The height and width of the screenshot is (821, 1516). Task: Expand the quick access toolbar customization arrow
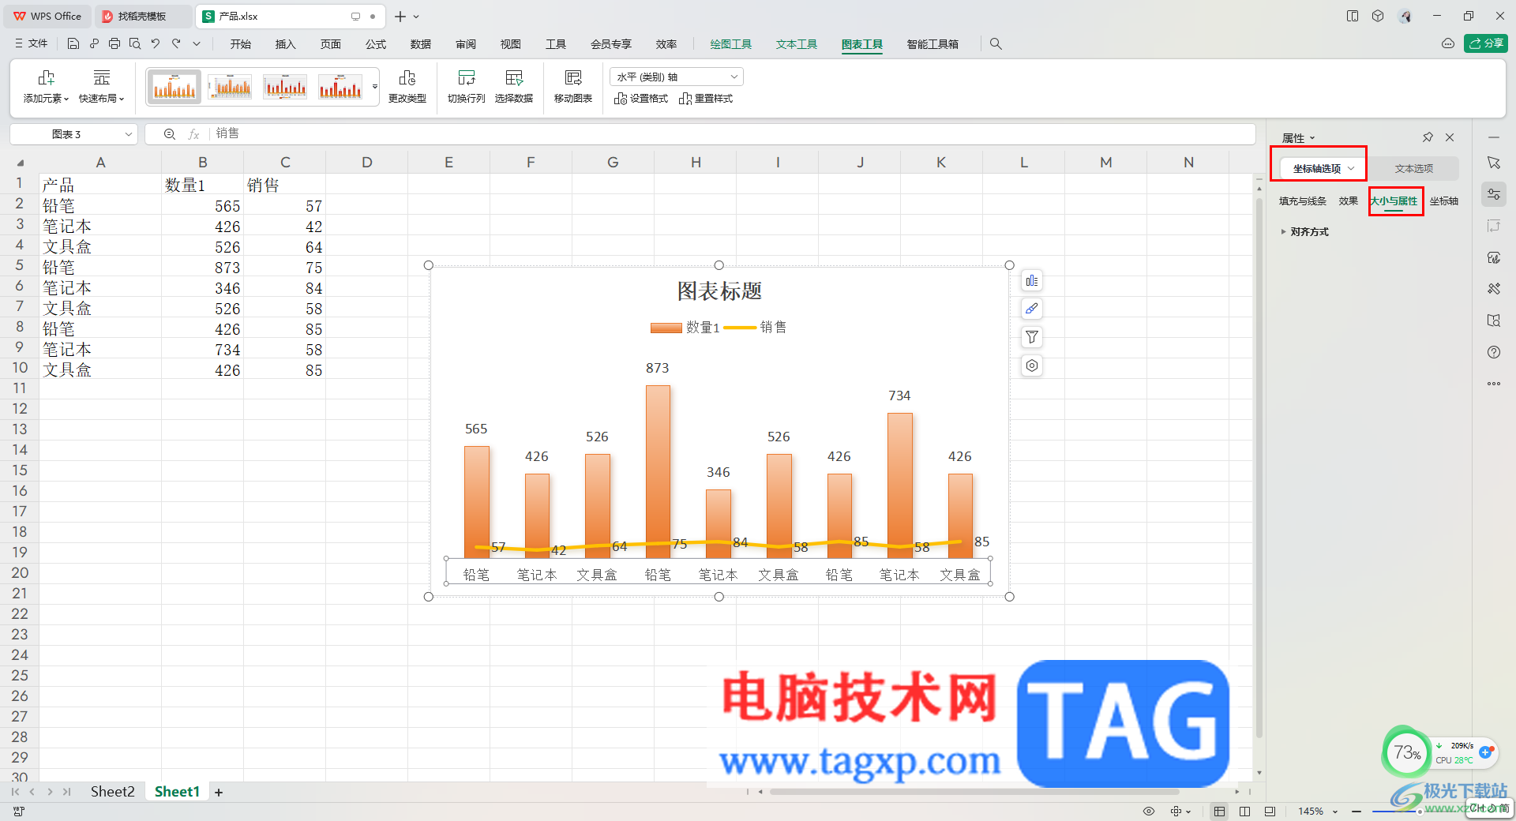point(197,44)
